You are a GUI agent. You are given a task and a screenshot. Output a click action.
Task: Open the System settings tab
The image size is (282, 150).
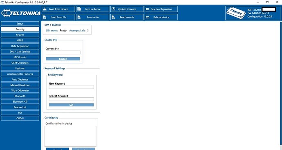point(20,35)
